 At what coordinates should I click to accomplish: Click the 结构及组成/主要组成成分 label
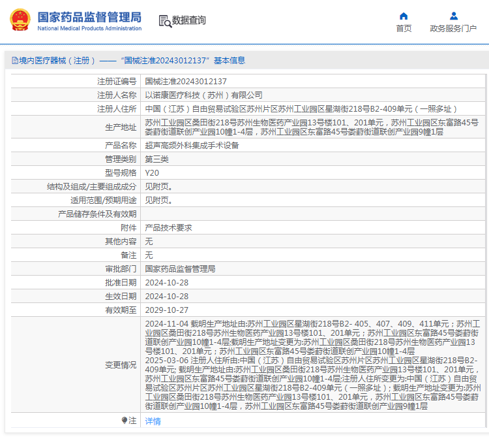click(x=92, y=187)
